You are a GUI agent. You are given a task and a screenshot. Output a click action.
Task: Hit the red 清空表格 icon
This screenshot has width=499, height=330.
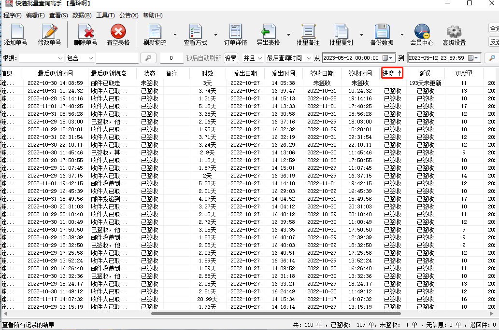[x=118, y=32]
